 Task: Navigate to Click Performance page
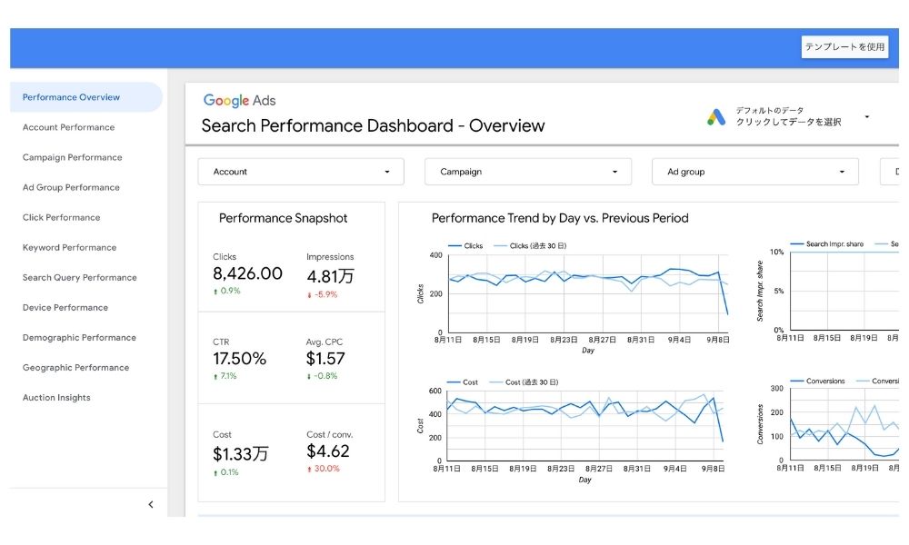point(62,218)
